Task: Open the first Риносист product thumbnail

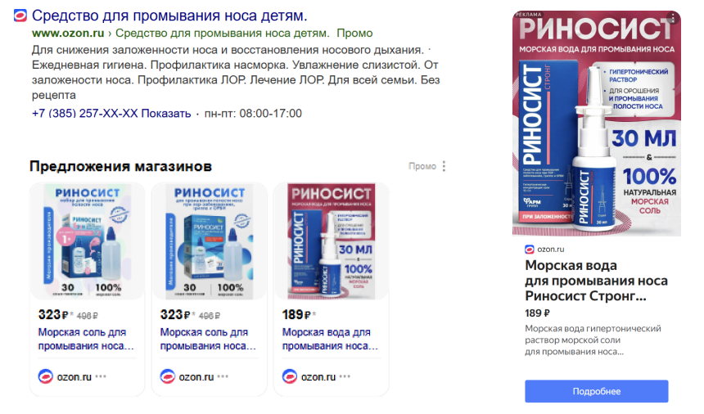Action: 88,241
